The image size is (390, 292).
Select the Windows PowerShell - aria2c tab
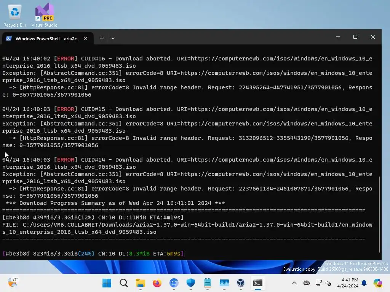[47, 38]
